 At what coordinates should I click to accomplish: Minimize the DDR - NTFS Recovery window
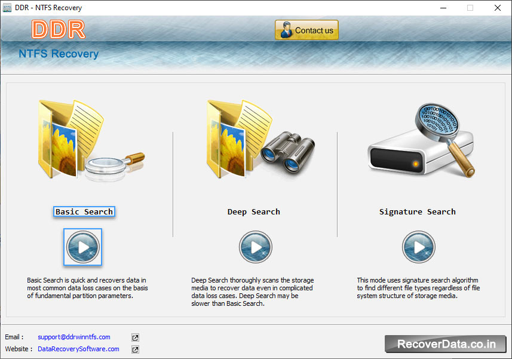coord(443,8)
